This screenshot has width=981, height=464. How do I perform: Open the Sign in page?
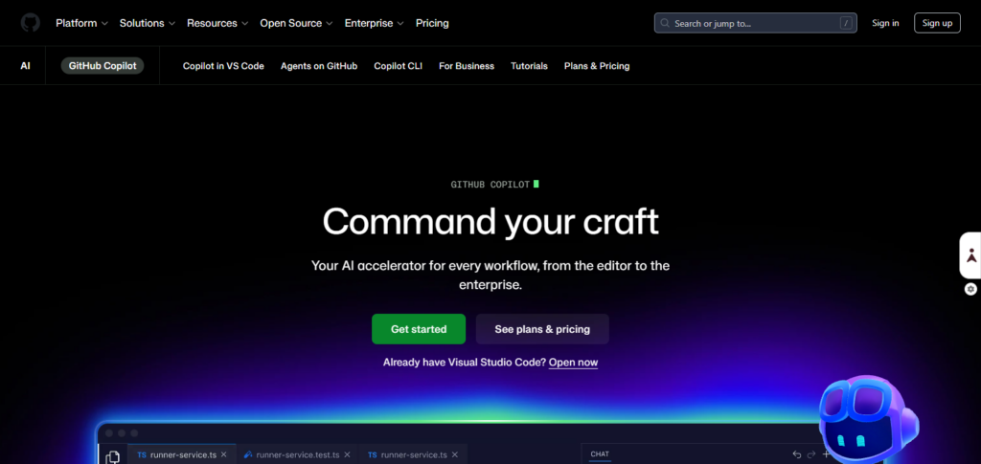(x=885, y=23)
